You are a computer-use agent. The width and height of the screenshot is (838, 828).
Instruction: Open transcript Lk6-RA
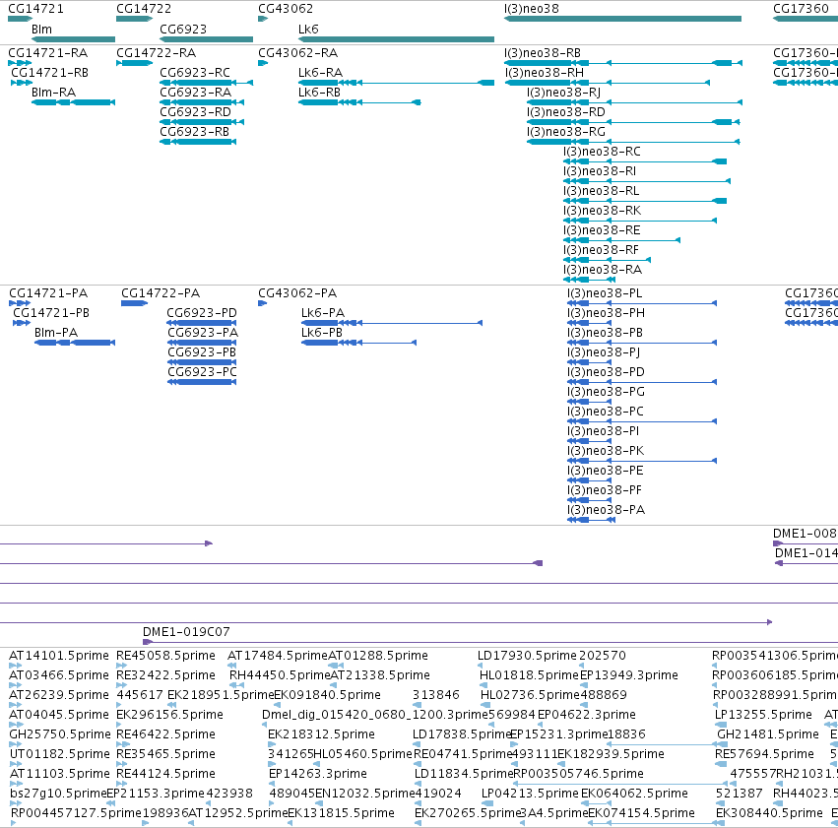[320, 73]
